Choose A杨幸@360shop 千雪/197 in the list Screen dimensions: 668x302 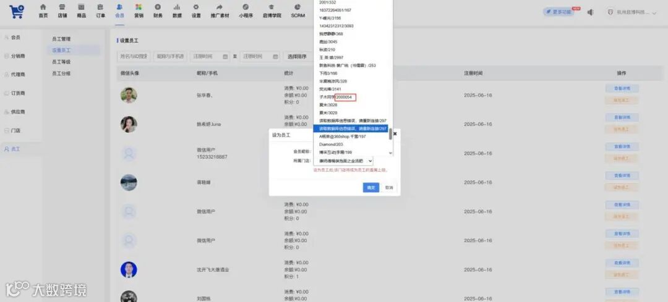tap(343, 136)
